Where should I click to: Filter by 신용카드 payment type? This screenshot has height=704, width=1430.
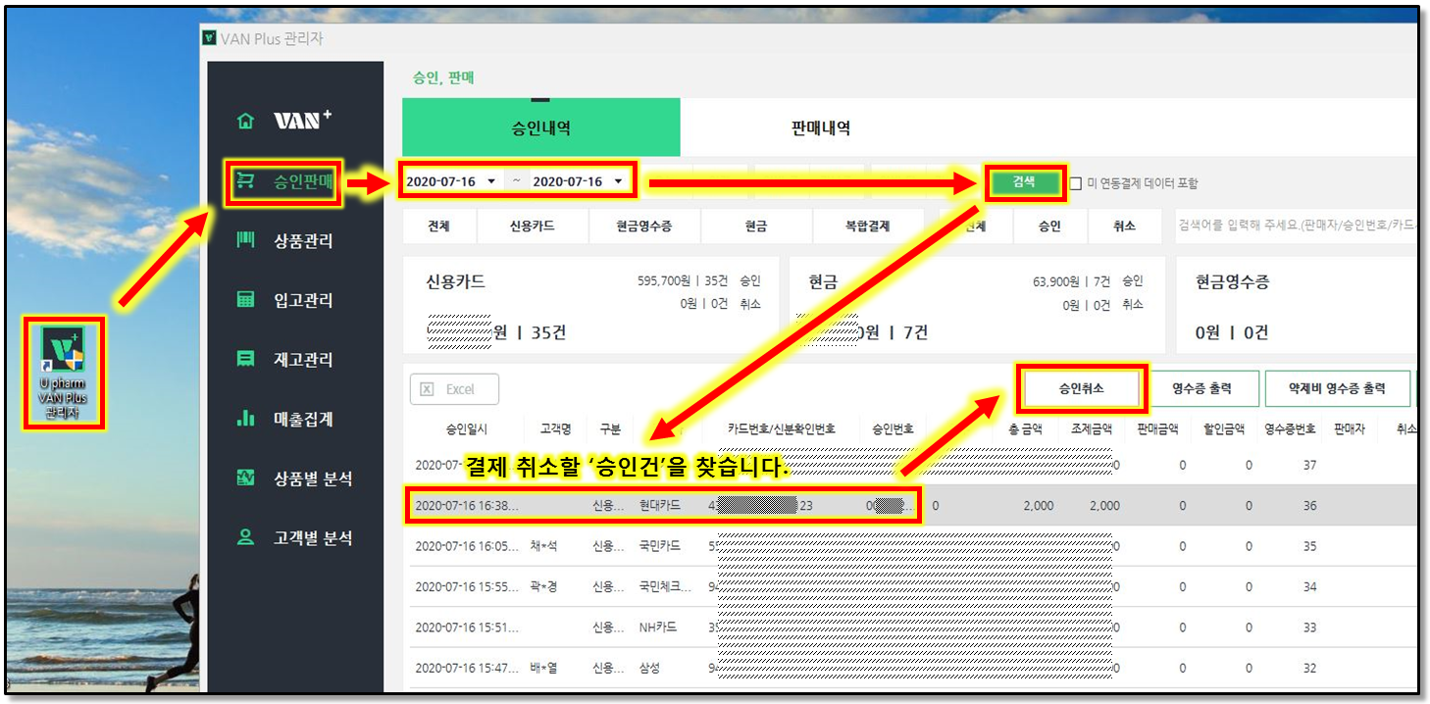pyautogui.click(x=532, y=226)
